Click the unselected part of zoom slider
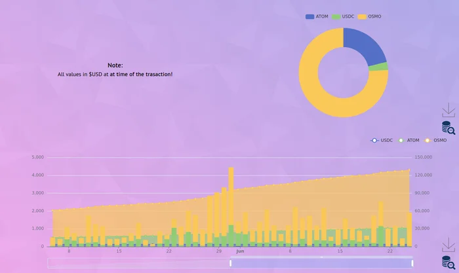Viewport: 459px width, 273px height. (139, 263)
